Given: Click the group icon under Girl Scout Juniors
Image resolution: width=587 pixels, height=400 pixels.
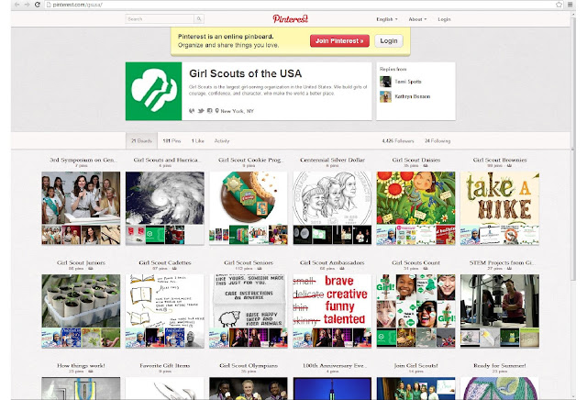Looking at the screenshot, I should coord(90,269).
